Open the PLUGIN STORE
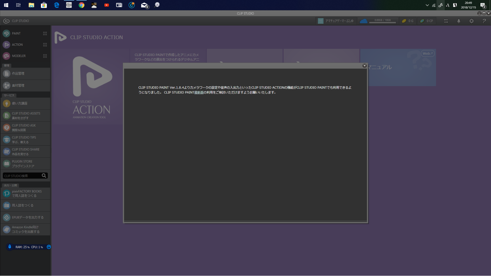 point(25,164)
